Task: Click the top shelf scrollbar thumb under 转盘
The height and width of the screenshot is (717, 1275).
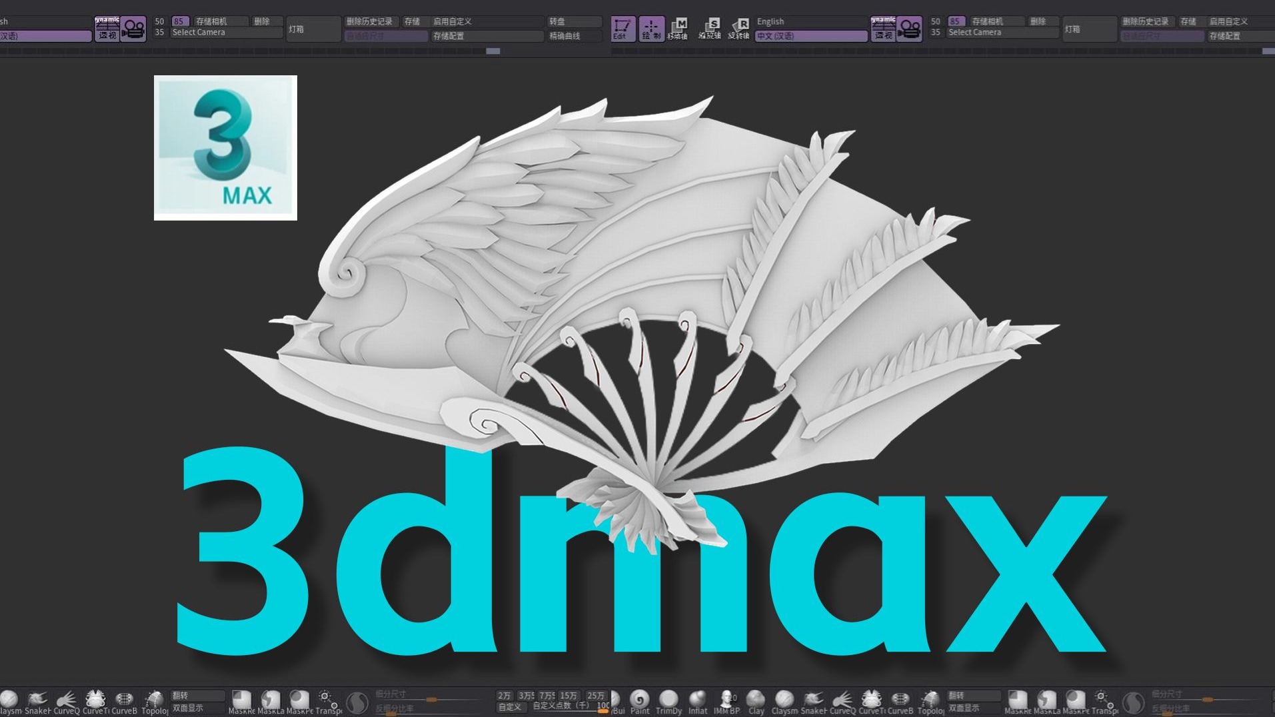Action: [x=493, y=51]
